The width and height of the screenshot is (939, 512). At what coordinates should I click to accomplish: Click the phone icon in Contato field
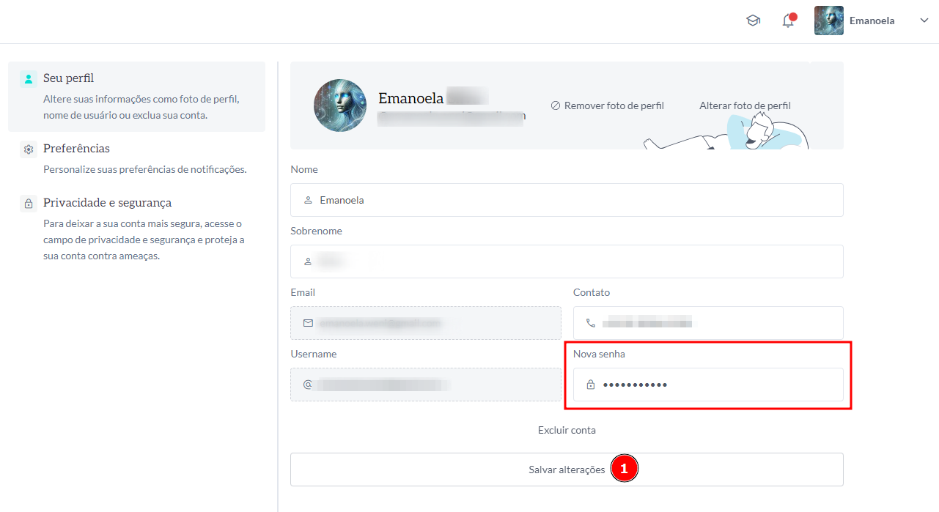(591, 323)
